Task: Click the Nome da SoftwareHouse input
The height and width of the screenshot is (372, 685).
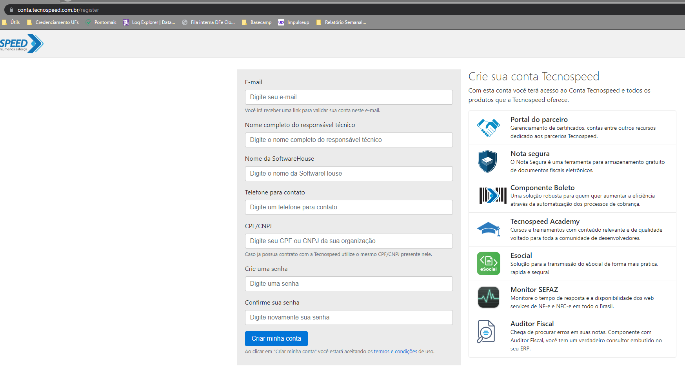Action: pos(349,174)
